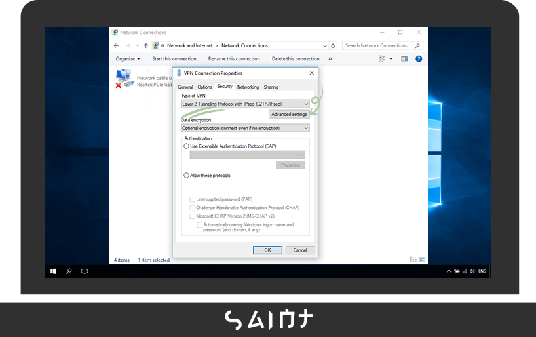Screen dimensions: 536x337
Task: Click the blue Help question mark icon
Action: click(419, 58)
